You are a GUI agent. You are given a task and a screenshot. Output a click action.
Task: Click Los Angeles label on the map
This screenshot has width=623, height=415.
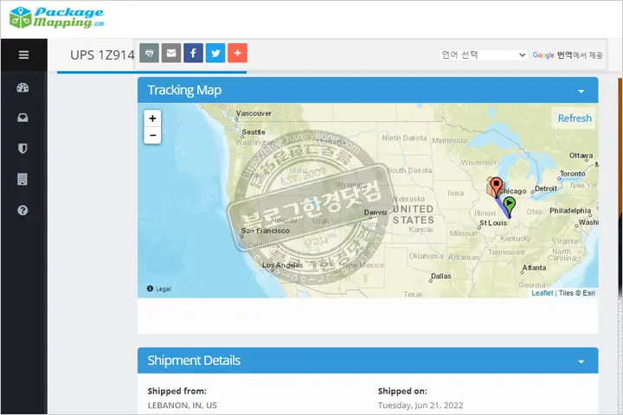[x=282, y=265]
